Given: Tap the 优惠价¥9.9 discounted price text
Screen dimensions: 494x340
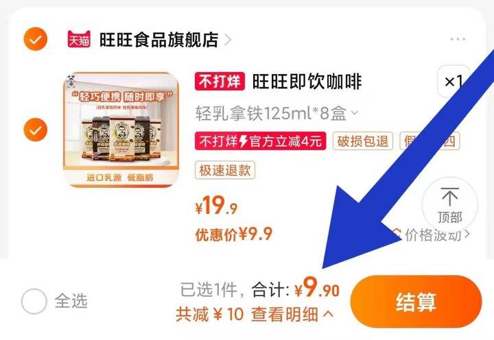Looking at the screenshot, I should (x=233, y=234).
